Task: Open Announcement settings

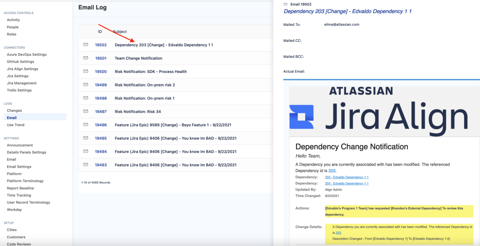Action: click(20, 145)
